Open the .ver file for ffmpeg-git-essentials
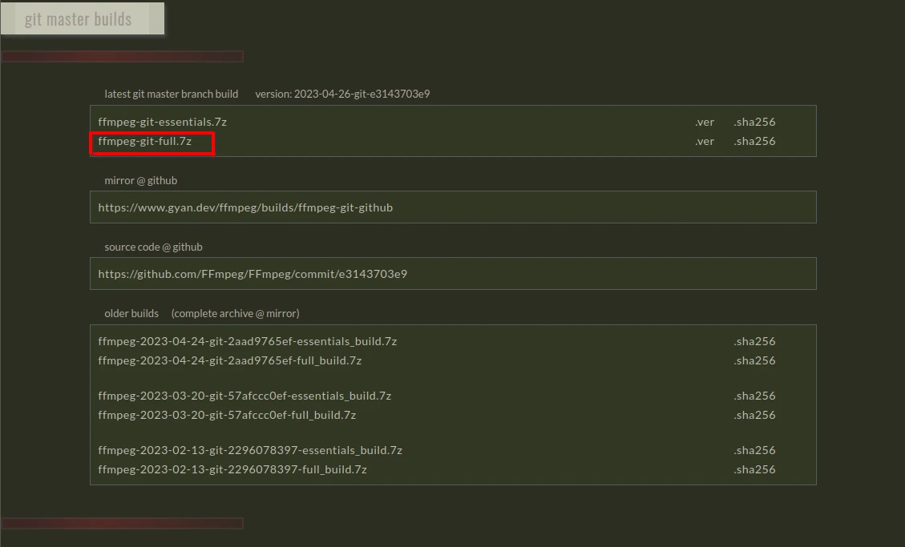The image size is (905, 547). [704, 121]
